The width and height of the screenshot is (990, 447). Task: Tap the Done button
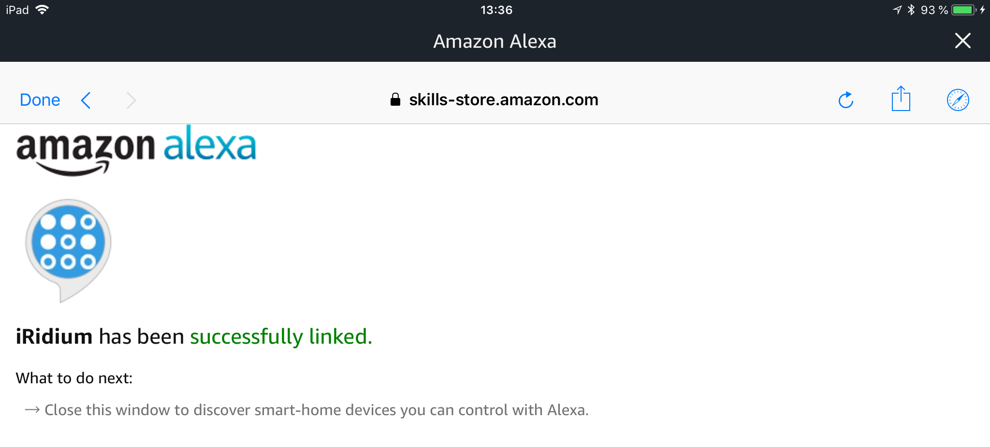(x=40, y=99)
